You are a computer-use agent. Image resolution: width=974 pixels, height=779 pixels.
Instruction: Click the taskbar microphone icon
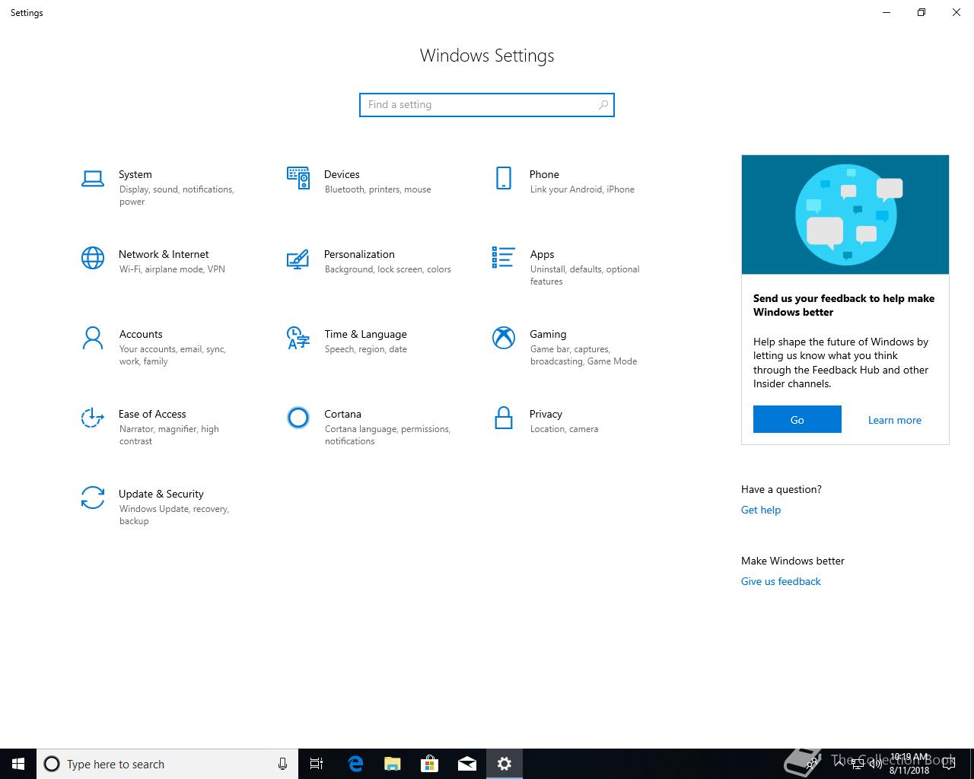[x=282, y=764]
